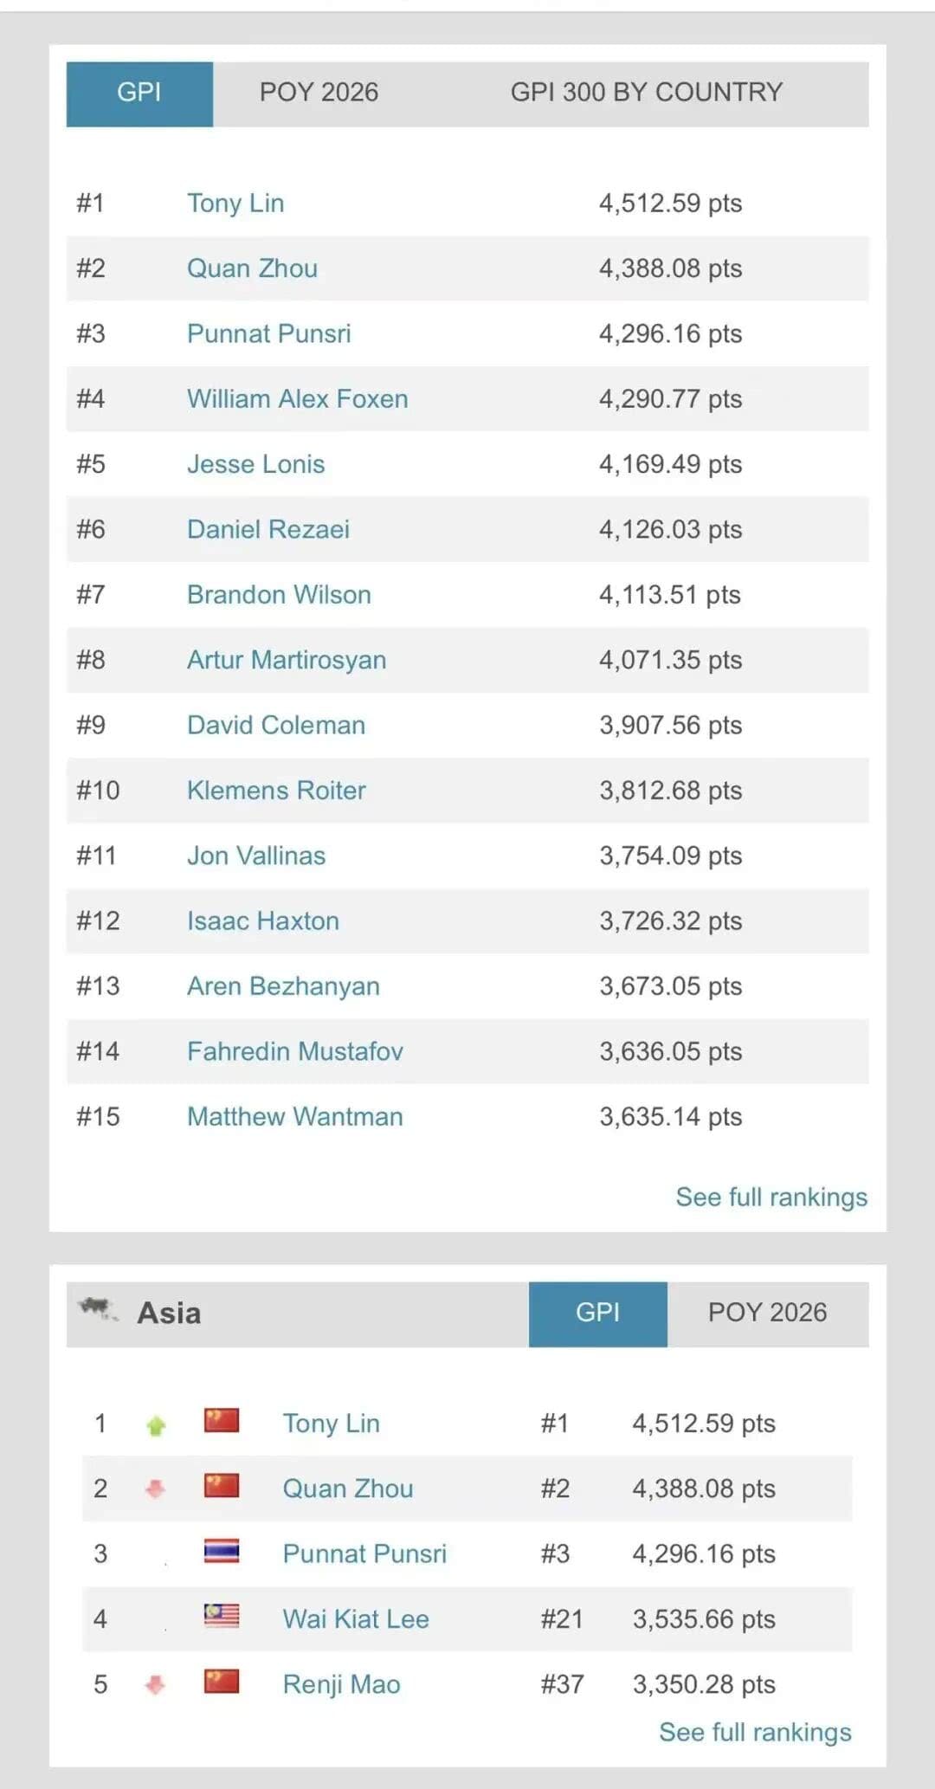View Artur Martirosyan's player page
This screenshot has height=1789, width=935.
(287, 660)
